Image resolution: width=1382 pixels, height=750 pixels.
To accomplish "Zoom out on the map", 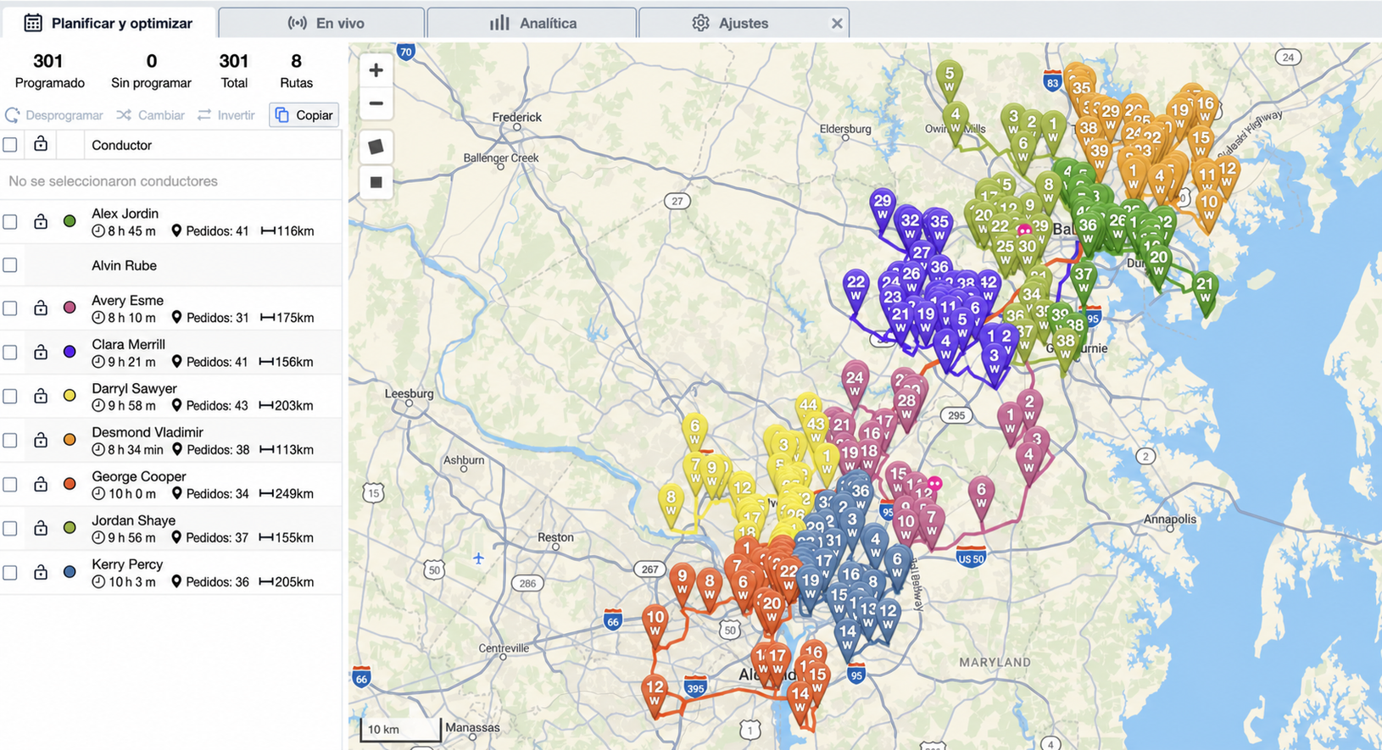I will coord(376,103).
